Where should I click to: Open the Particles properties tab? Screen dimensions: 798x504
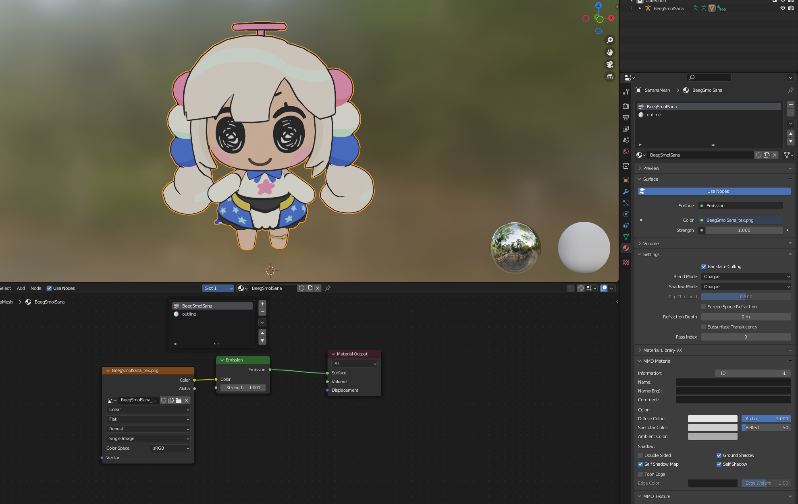[x=626, y=203]
